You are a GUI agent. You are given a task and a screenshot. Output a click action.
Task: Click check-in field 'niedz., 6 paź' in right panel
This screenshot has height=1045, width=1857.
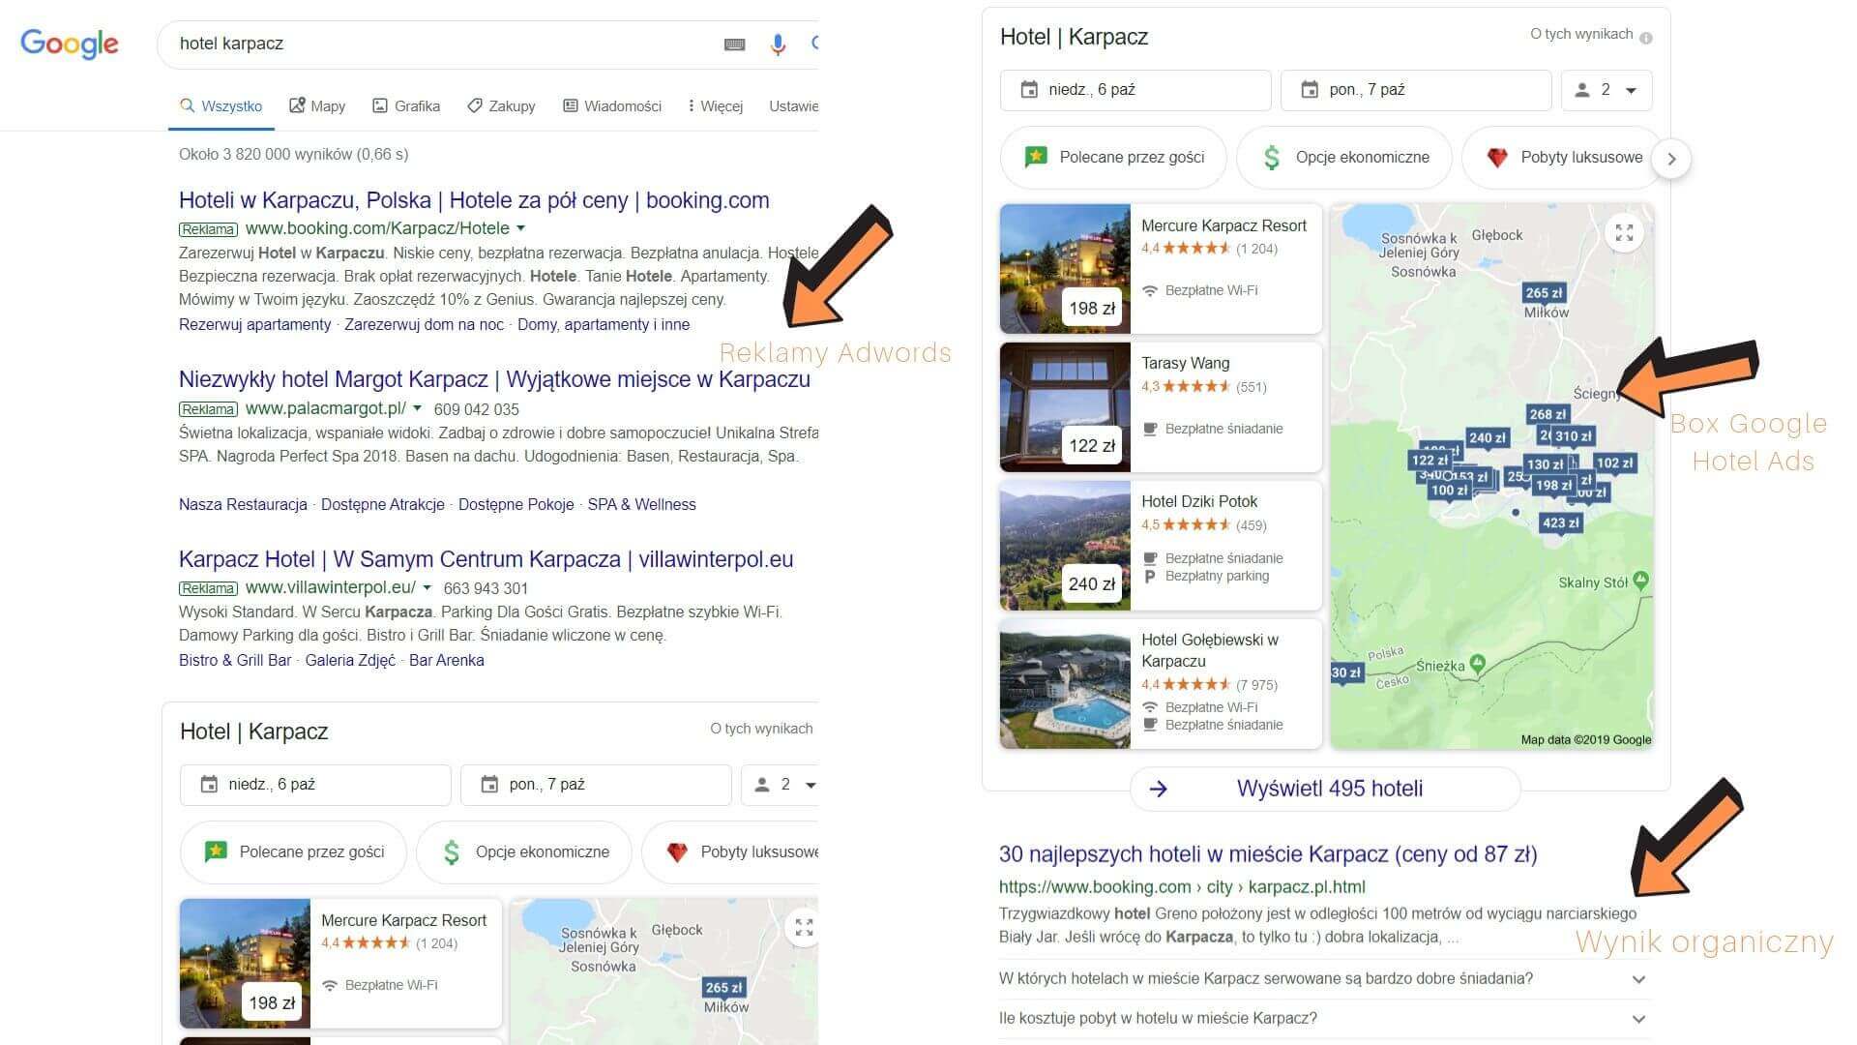[x=1135, y=90]
